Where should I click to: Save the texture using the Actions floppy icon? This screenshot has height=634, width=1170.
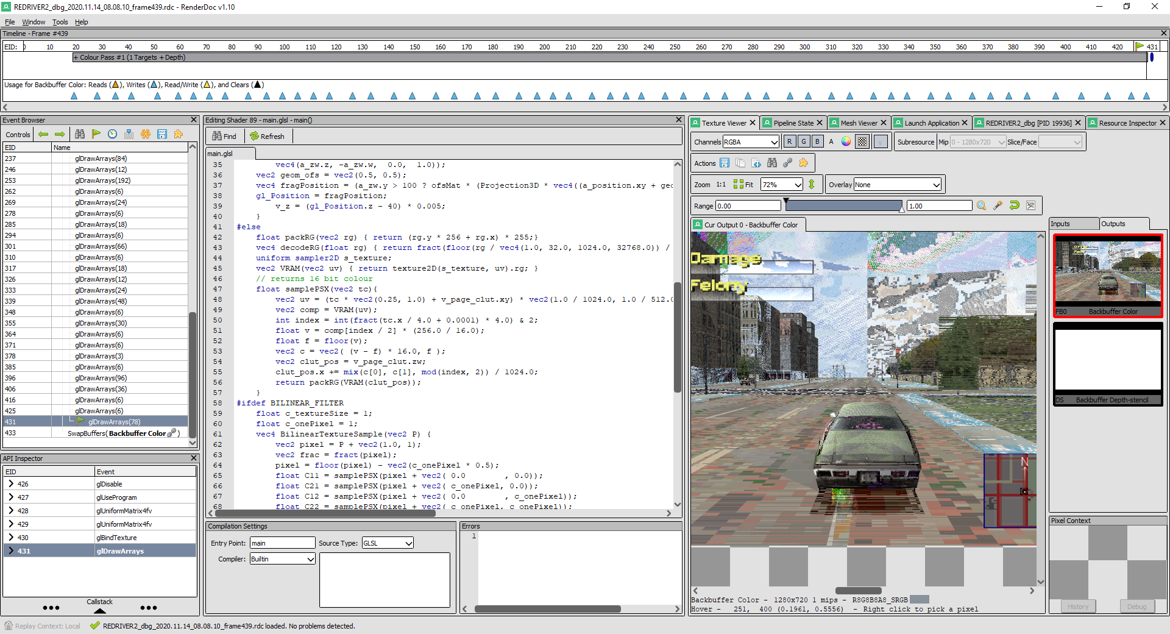click(725, 163)
